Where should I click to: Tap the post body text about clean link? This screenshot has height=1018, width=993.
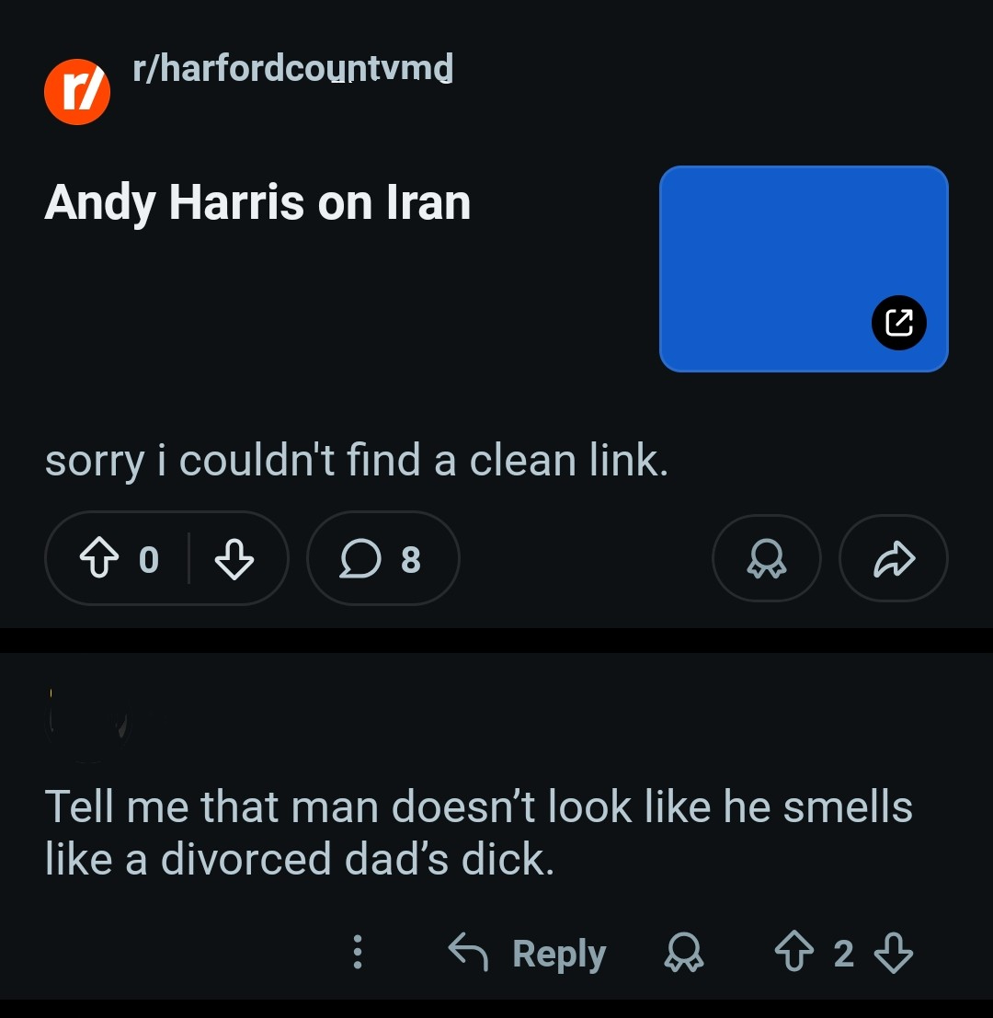coord(356,460)
